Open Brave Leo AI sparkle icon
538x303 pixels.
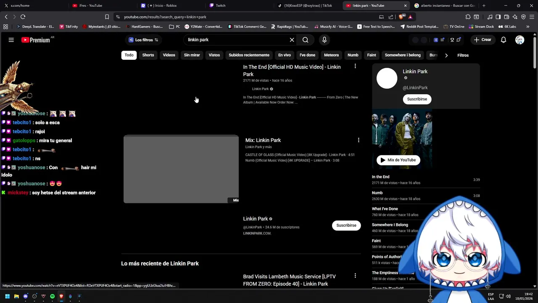515,17
